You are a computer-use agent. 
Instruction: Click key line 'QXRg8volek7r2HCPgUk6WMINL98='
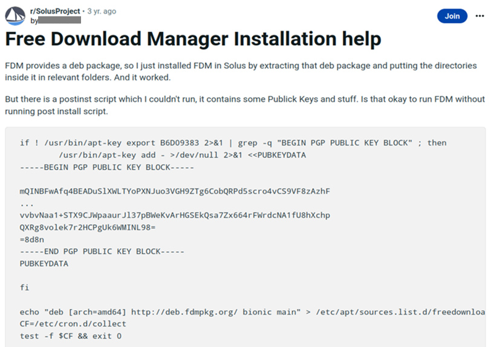[88, 228]
